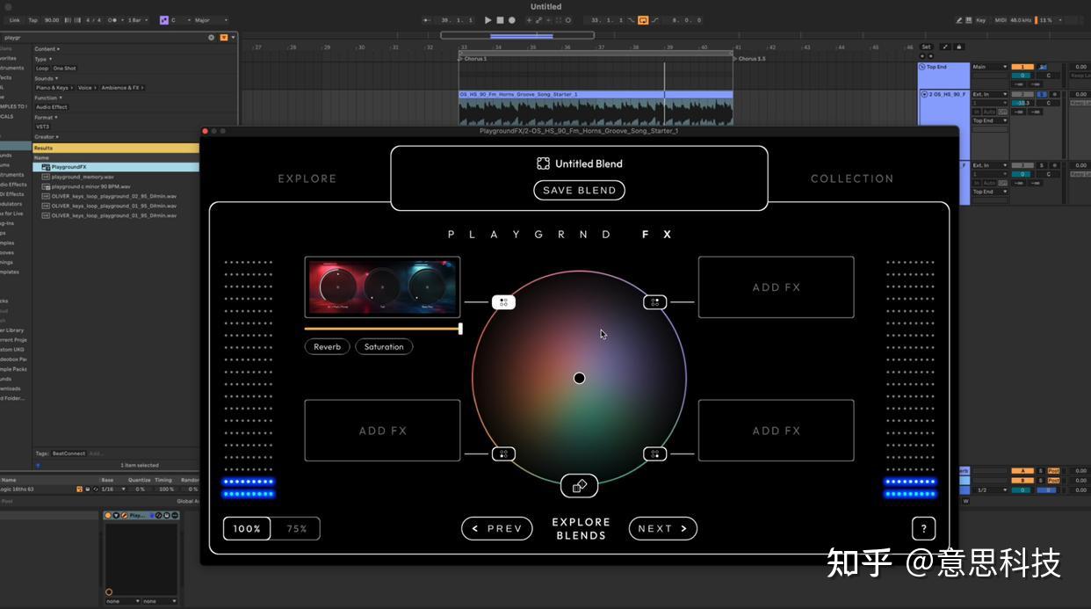
Task: Toggle the Saturation effect pill
Action: [x=384, y=346]
